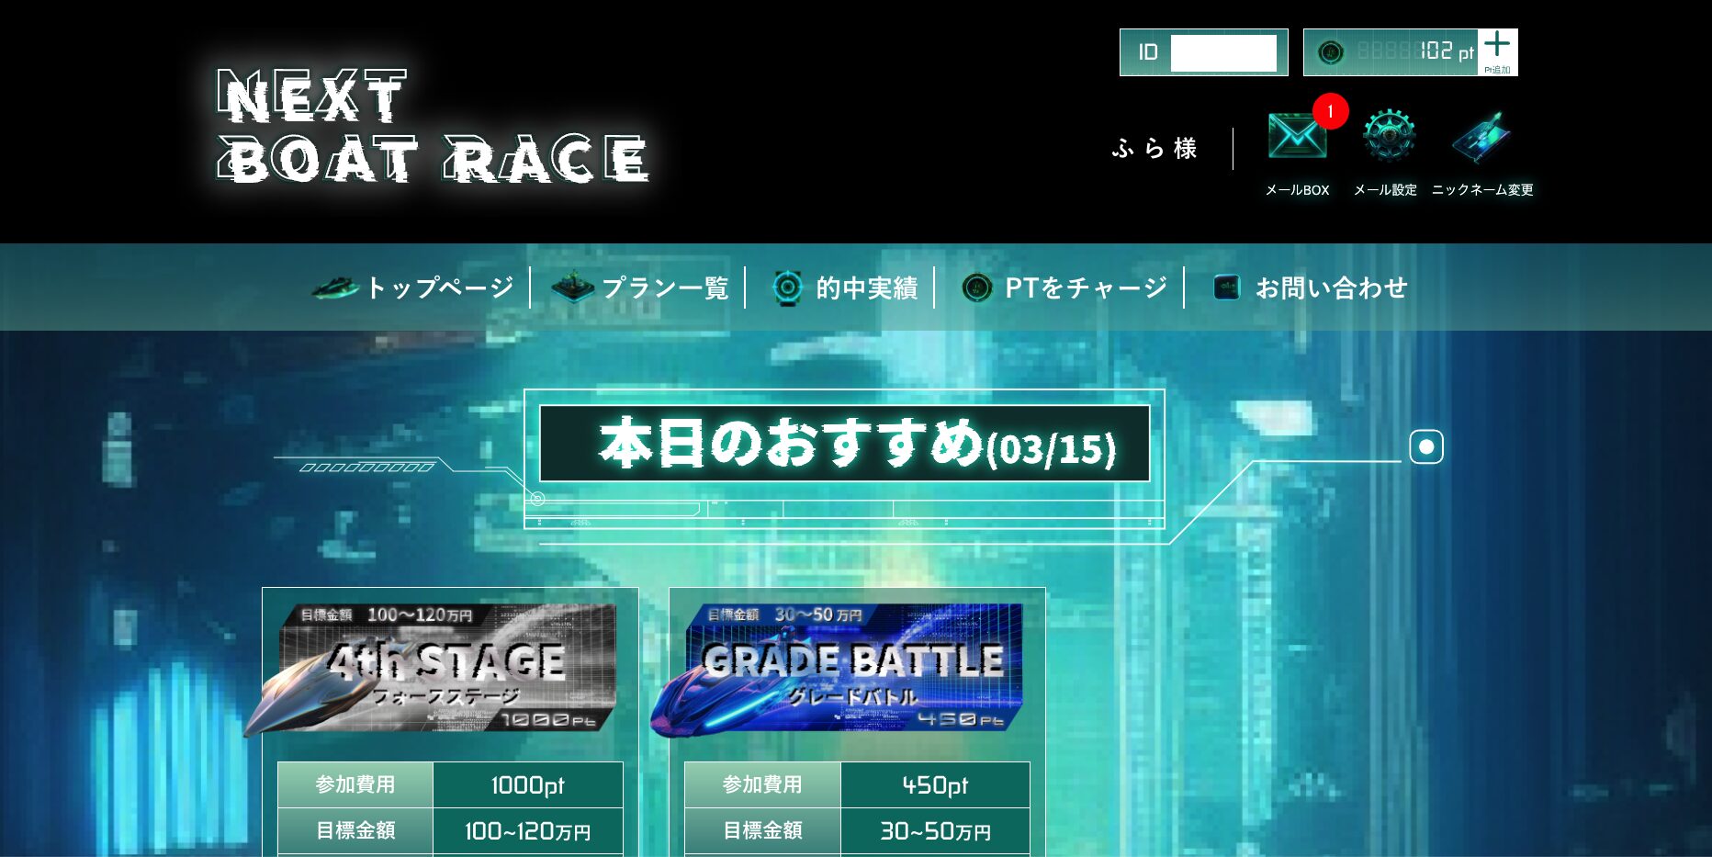1712x857 pixels.
Task: Click the ニックネーム変更 nickname change icon
Action: pos(1482,135)
